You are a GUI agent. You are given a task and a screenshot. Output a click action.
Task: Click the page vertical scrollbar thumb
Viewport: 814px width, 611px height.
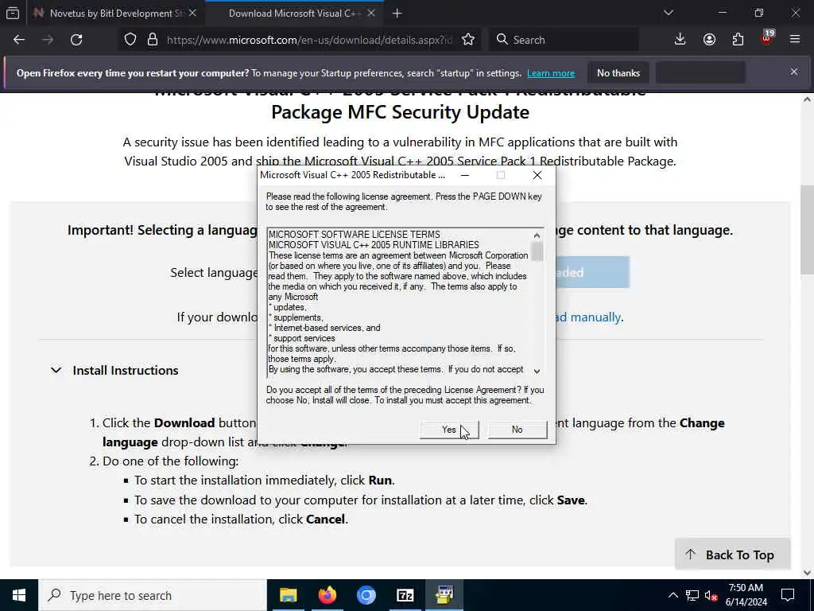[x=807, y=230]
